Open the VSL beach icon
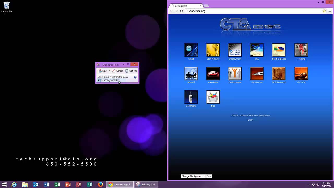This screenshot has height=188, width=334. coord(257,50)
